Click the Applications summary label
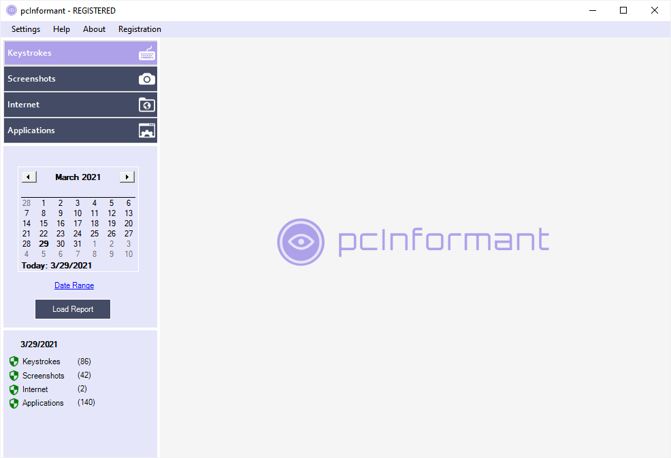 click(43, 403)
